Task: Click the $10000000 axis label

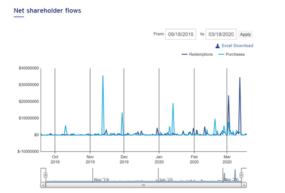Action: (x=28, y=118)
